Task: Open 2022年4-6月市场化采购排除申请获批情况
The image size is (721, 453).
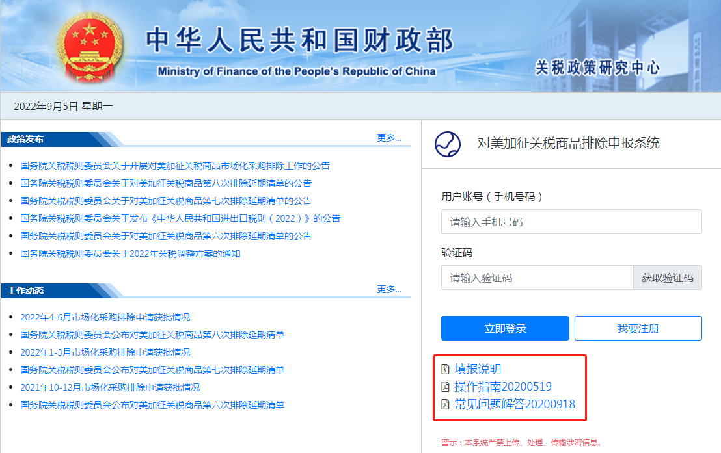Action: [x=105, y=317]
